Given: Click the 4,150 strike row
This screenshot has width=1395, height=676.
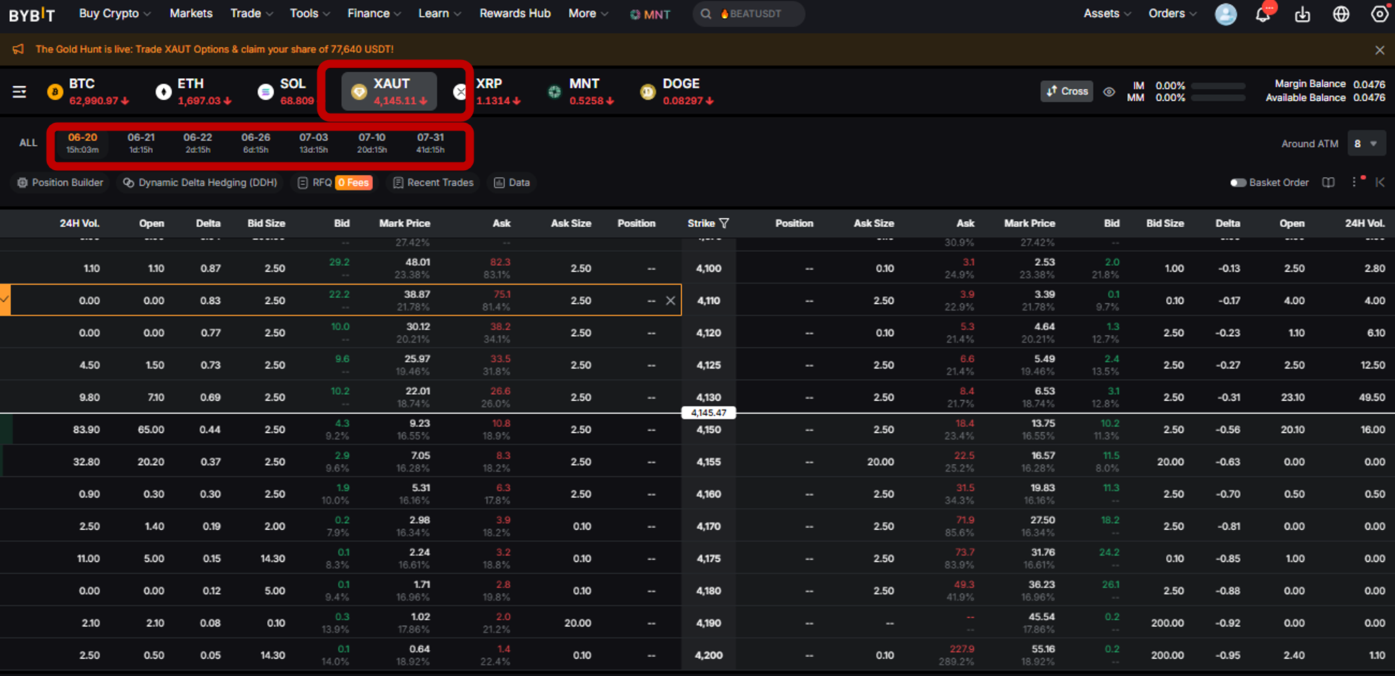Looking at the screenshot, I should coord(709,430).
